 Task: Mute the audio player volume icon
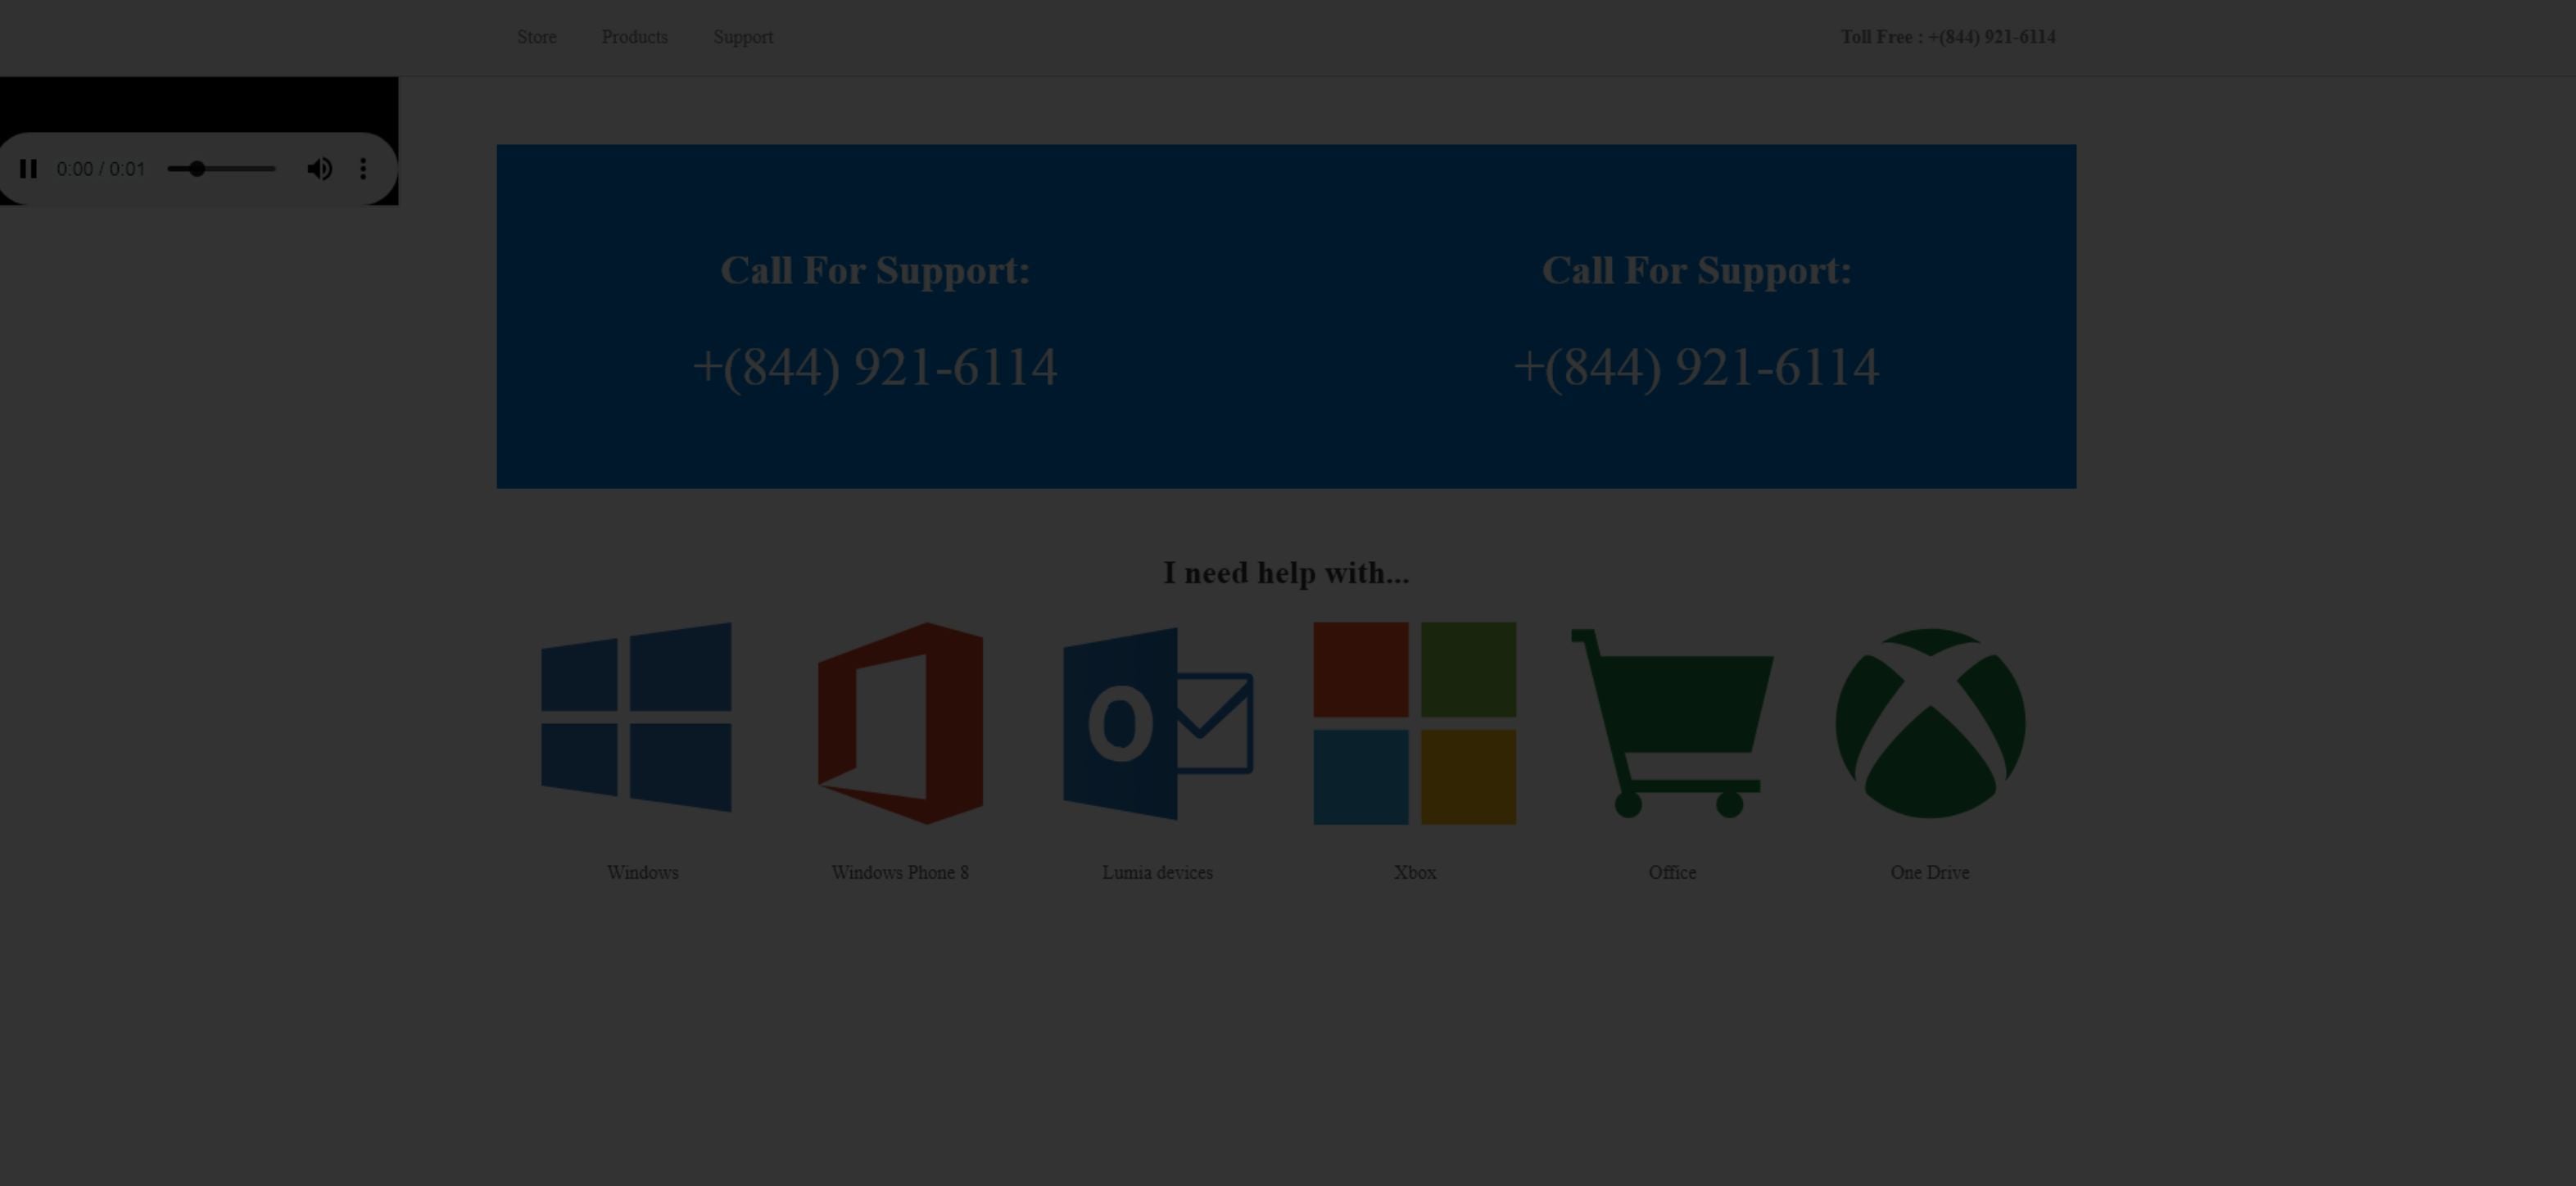[319, 169]
